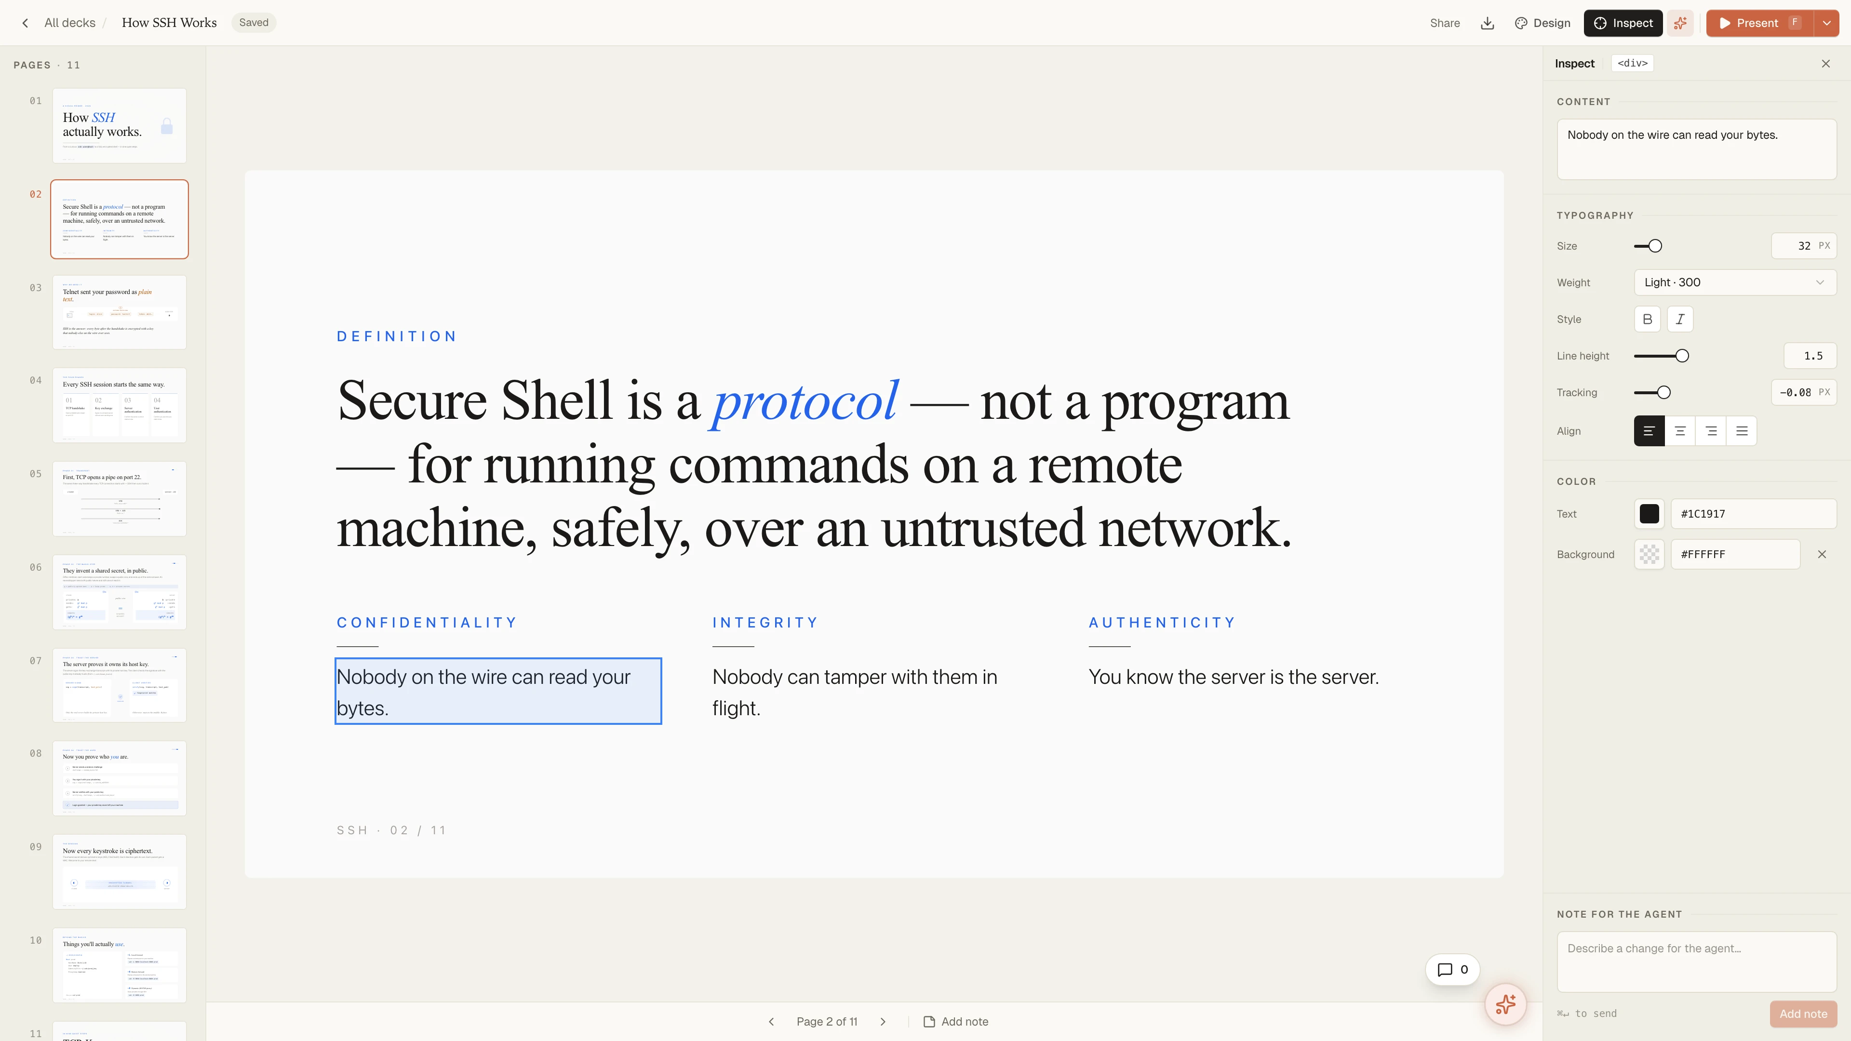
Task: Click the slide footer SSH 02 / 11
Action: click(391, 830)
